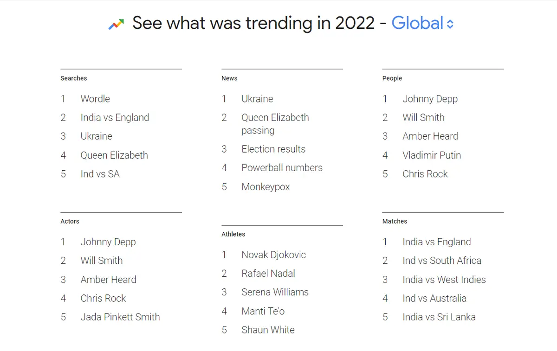The height and width of the screenshot is (351, 557).
Task: Click Novak Djokovic in Athletes
Action: point(274,255)
